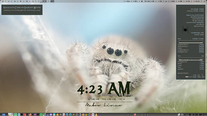Open the four-square grid application icon

44,115
